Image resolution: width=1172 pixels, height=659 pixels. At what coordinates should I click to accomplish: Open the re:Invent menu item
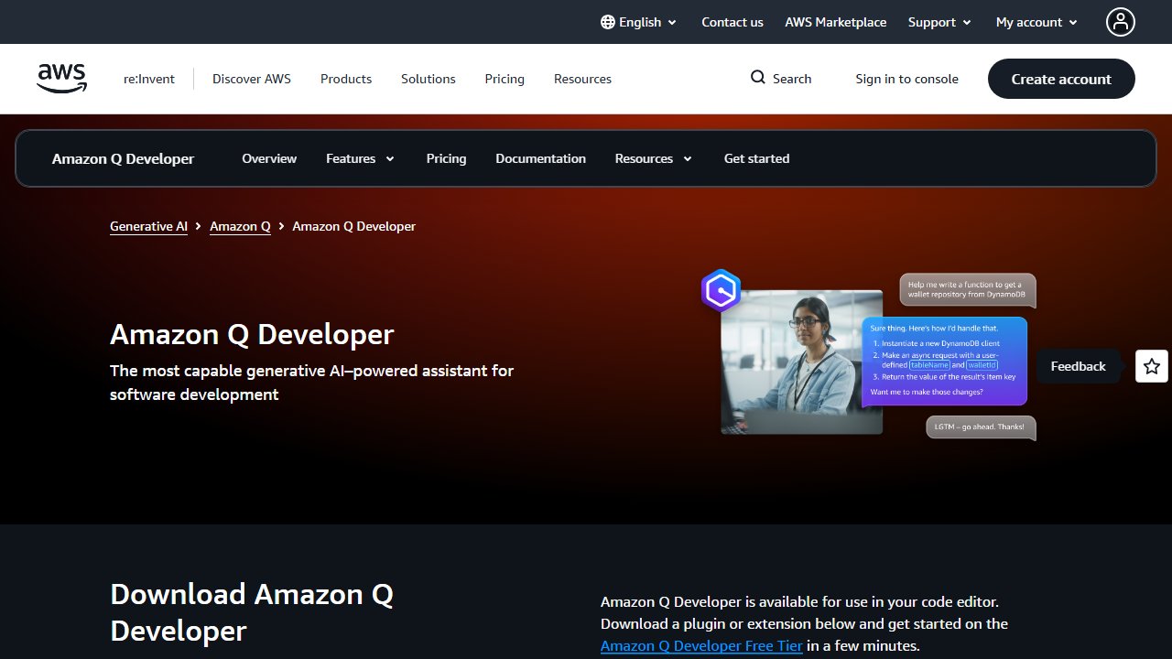[149, 79]
